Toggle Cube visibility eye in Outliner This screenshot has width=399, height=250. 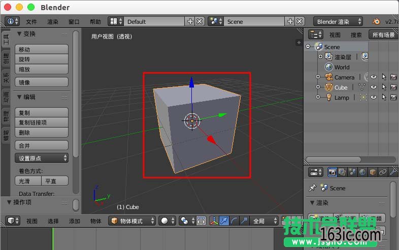(x=373, y=87)
